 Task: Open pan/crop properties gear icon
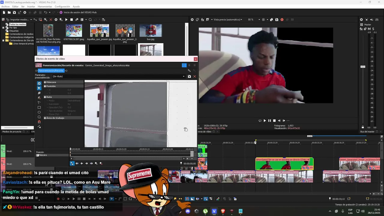pyautogui.click(x=39, y=83)
